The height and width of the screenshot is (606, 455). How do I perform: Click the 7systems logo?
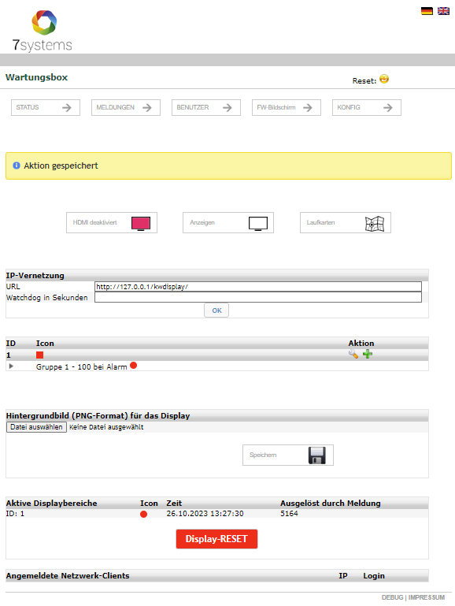pyautogui.click(x=42, y=31)
